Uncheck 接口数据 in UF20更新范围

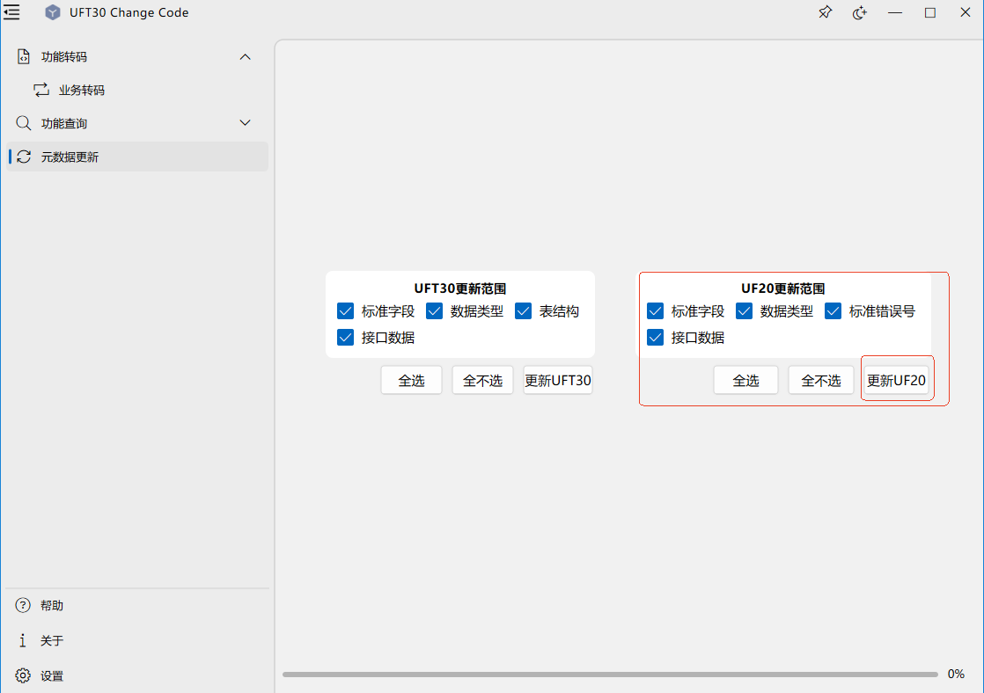click(x=655, y=338)
